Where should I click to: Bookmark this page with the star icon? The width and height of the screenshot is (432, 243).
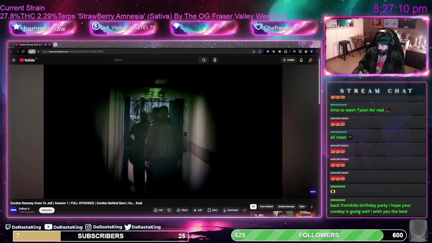(x=260, y=52)
